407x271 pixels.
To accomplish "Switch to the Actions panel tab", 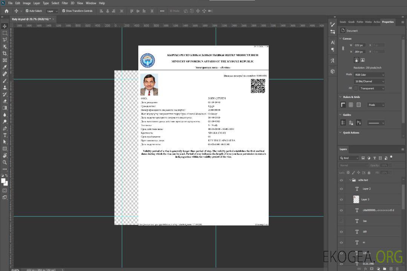I will tap(376, 22).
